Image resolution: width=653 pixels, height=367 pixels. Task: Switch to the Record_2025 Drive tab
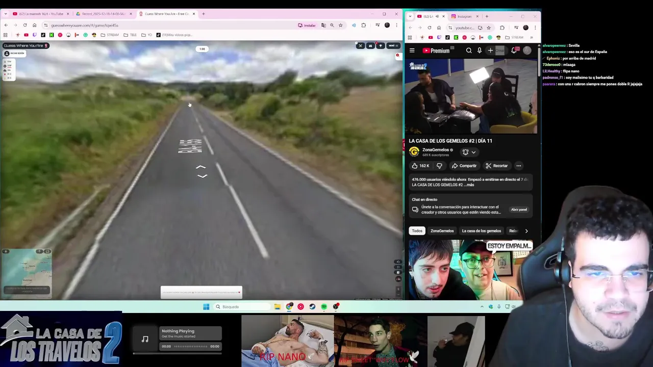(x=104, y=14)
